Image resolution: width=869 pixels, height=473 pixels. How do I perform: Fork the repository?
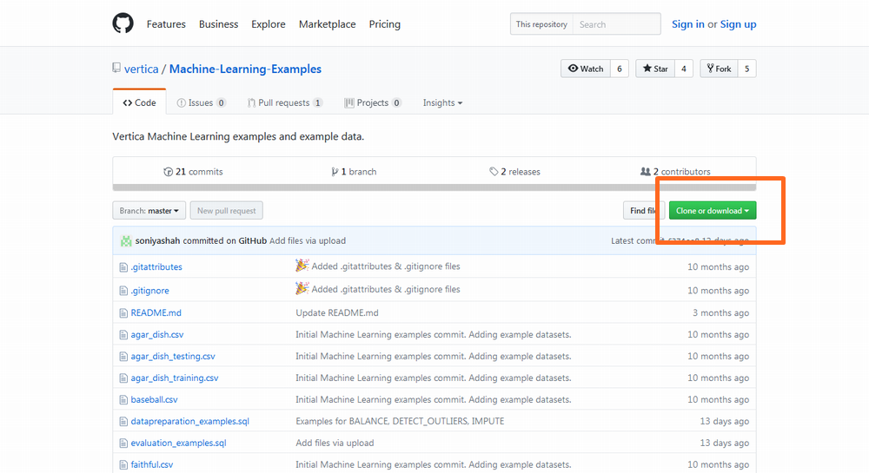point(718,69)
